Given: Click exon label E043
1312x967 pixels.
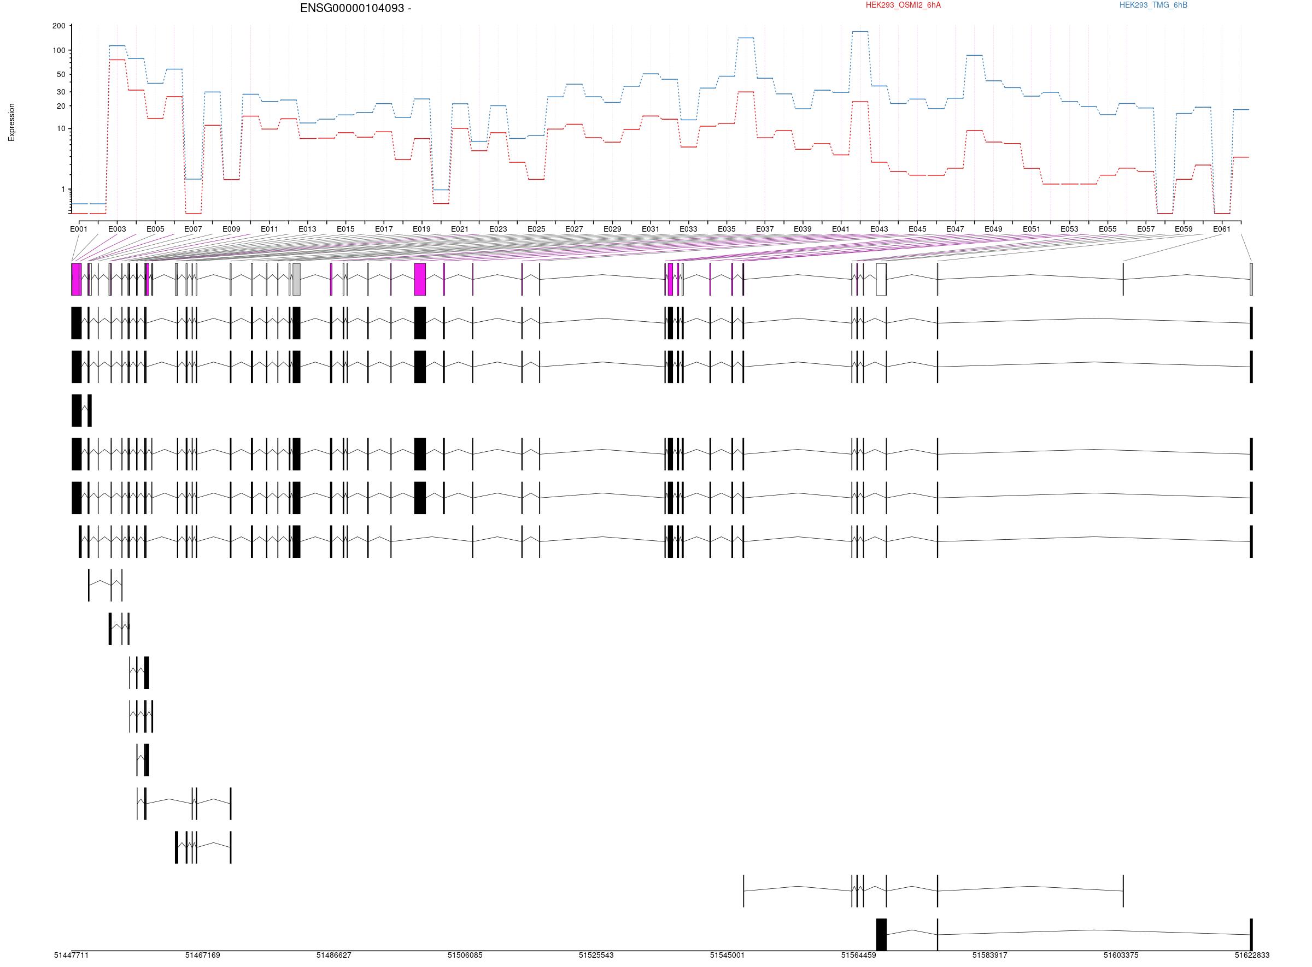Looking at the screenshot, I should (879, 229).
